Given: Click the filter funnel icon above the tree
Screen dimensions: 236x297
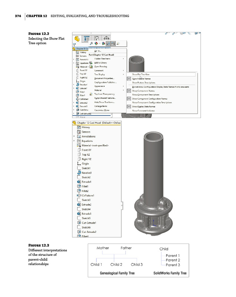Looking at the screenshot, I should (74, 44).
